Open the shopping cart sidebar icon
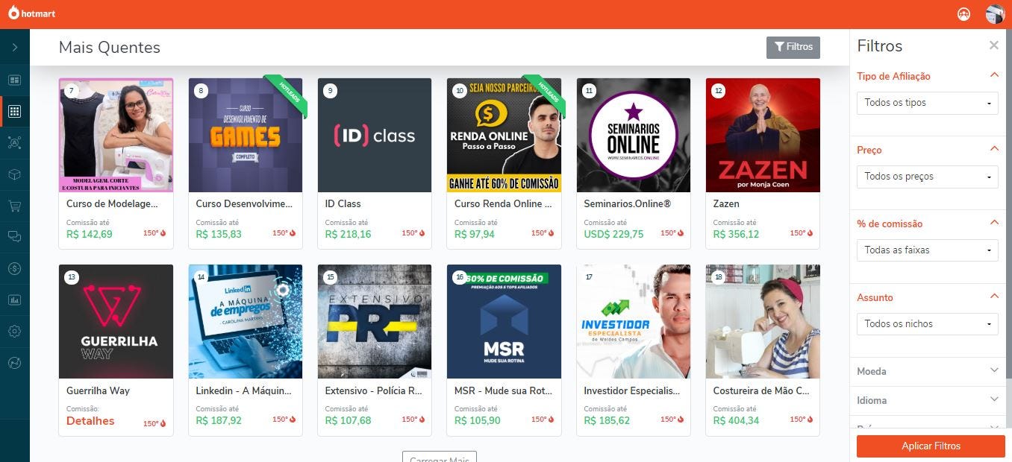 click(x=14, y=206)
